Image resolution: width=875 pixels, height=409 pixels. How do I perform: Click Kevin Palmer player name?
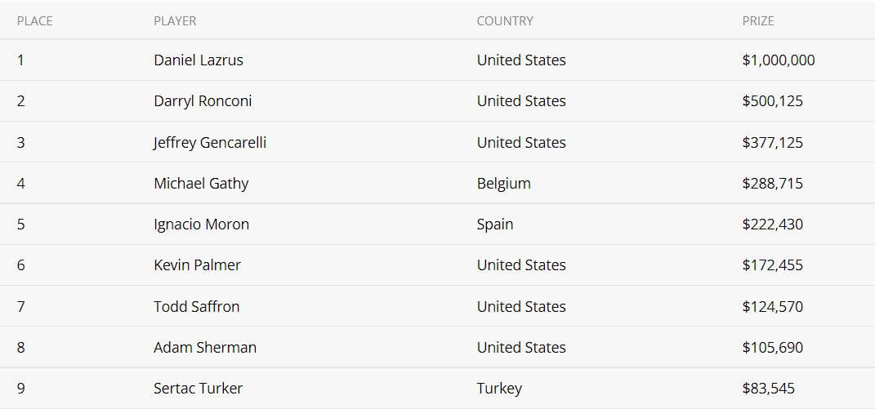(x=197, y=265)
